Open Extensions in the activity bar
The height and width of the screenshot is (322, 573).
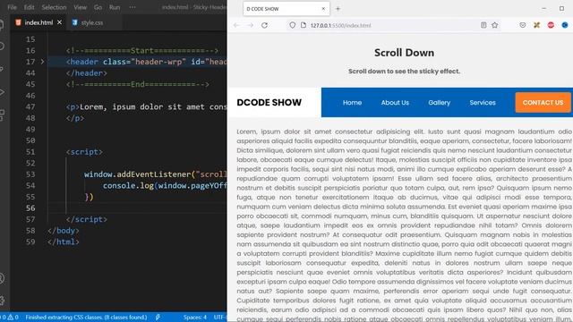click(x=2, y=115)
